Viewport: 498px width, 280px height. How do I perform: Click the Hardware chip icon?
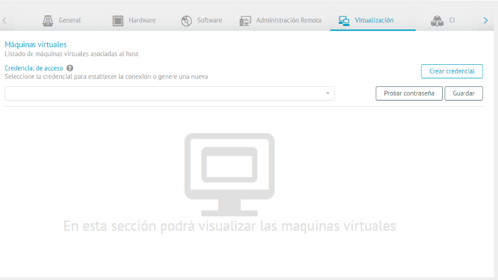pos(118,20)
